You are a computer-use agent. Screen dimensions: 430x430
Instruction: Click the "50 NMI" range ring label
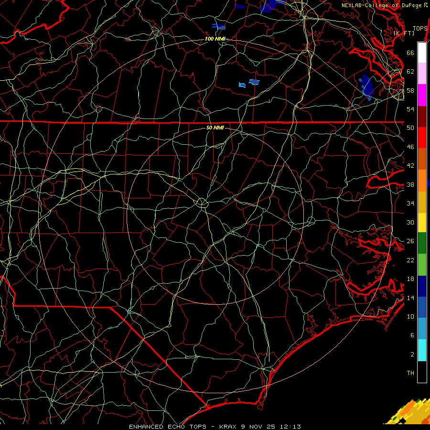(x=215, y=128)
